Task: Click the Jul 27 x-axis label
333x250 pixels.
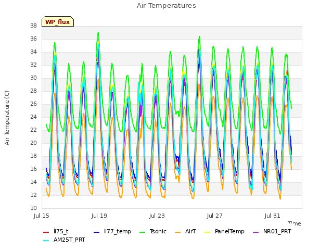Action: [215, 216]
